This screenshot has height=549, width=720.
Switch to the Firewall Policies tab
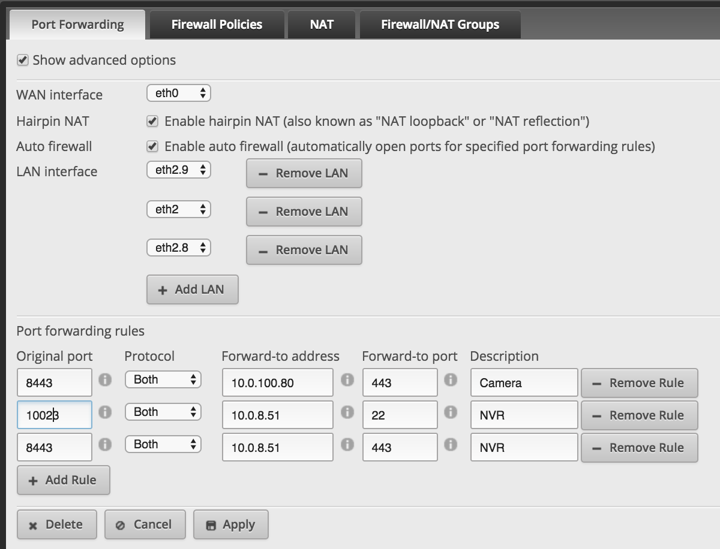point(217,25)
